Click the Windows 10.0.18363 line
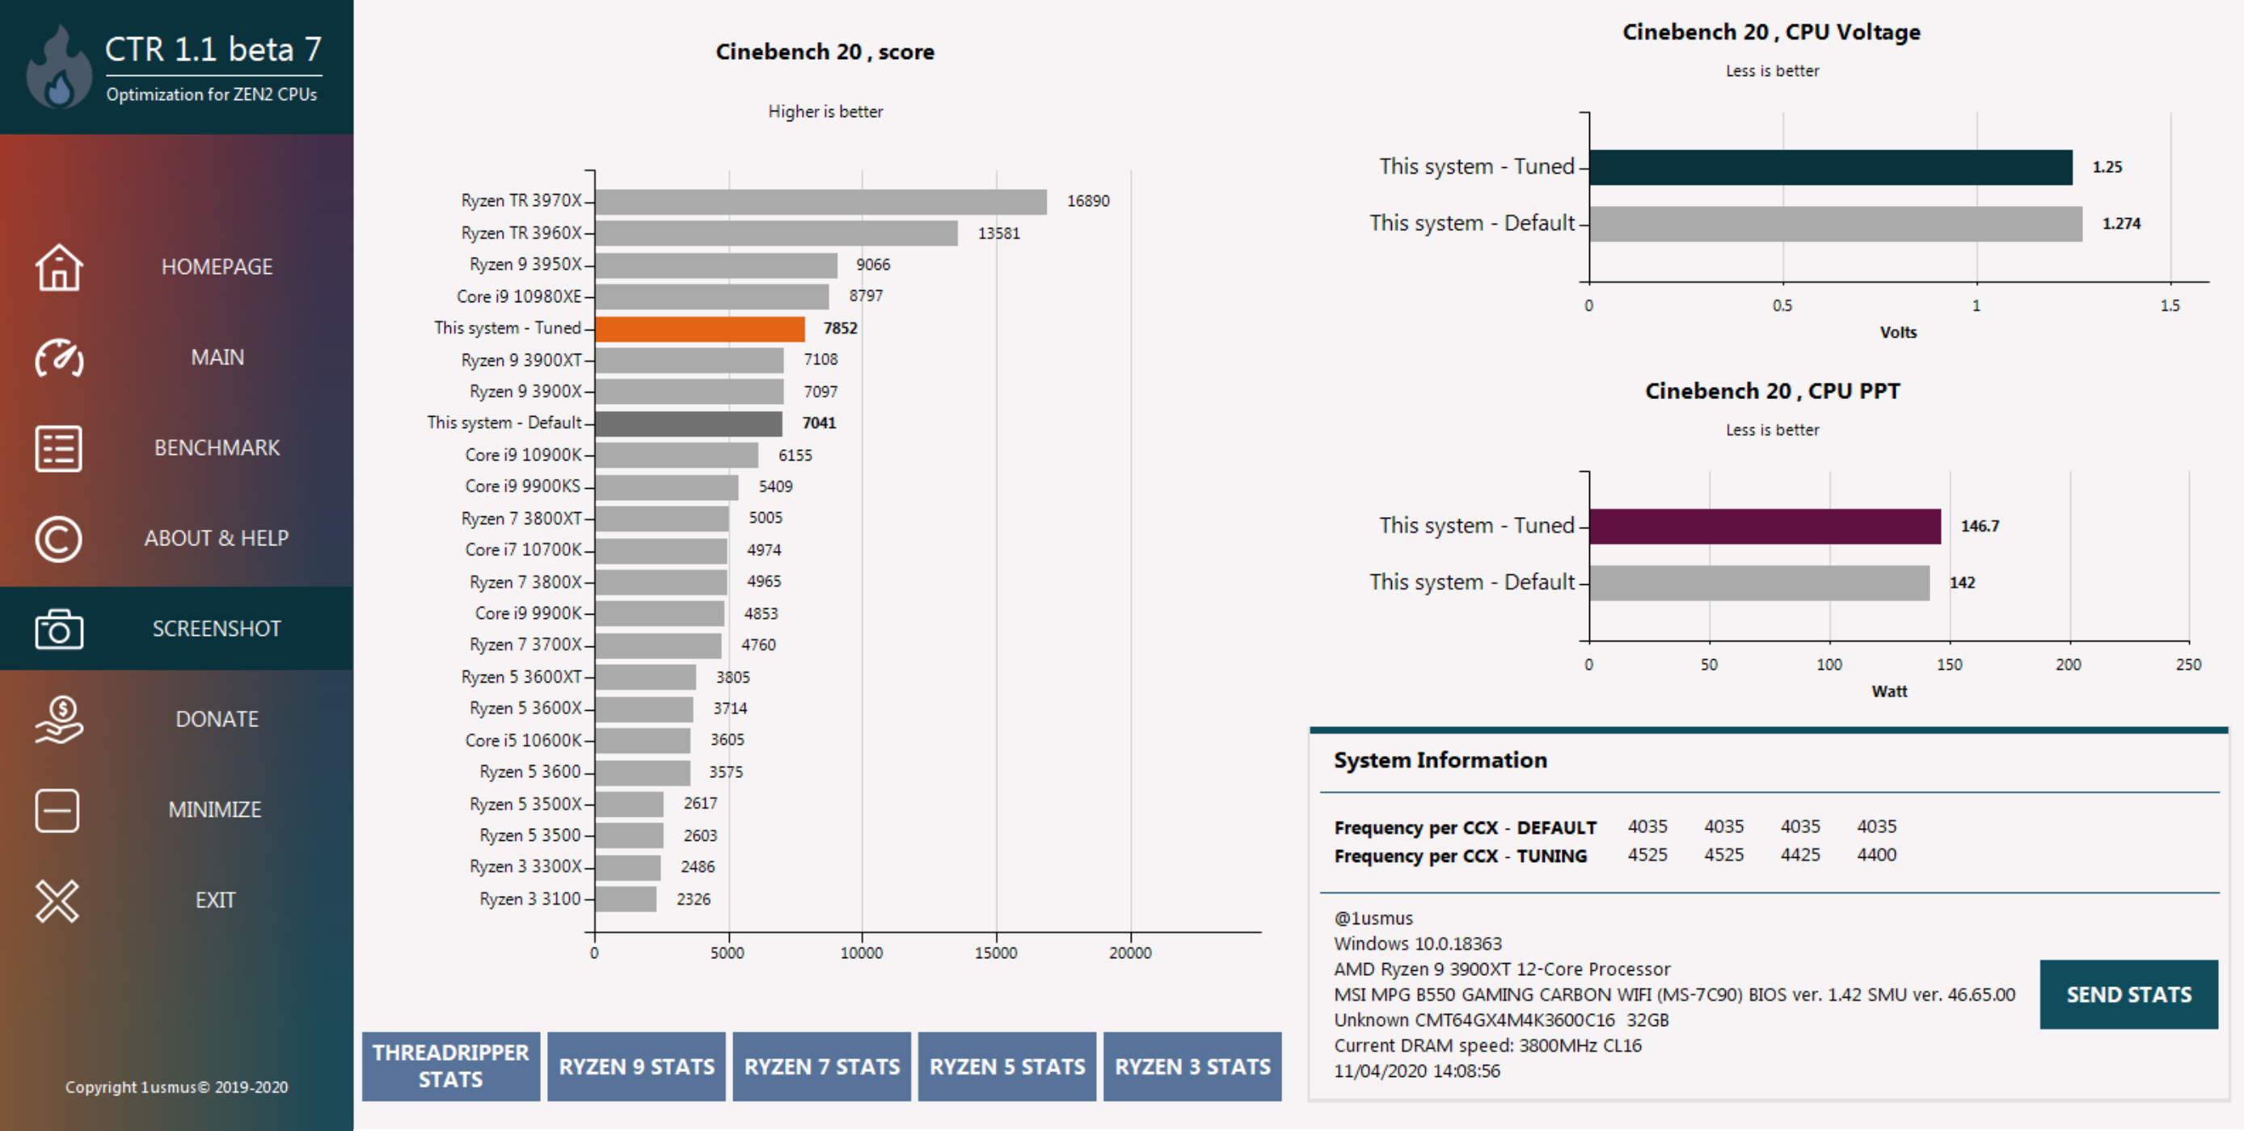The height and width of the screenshot is (1131, 2244). (x=1417, y=944)
